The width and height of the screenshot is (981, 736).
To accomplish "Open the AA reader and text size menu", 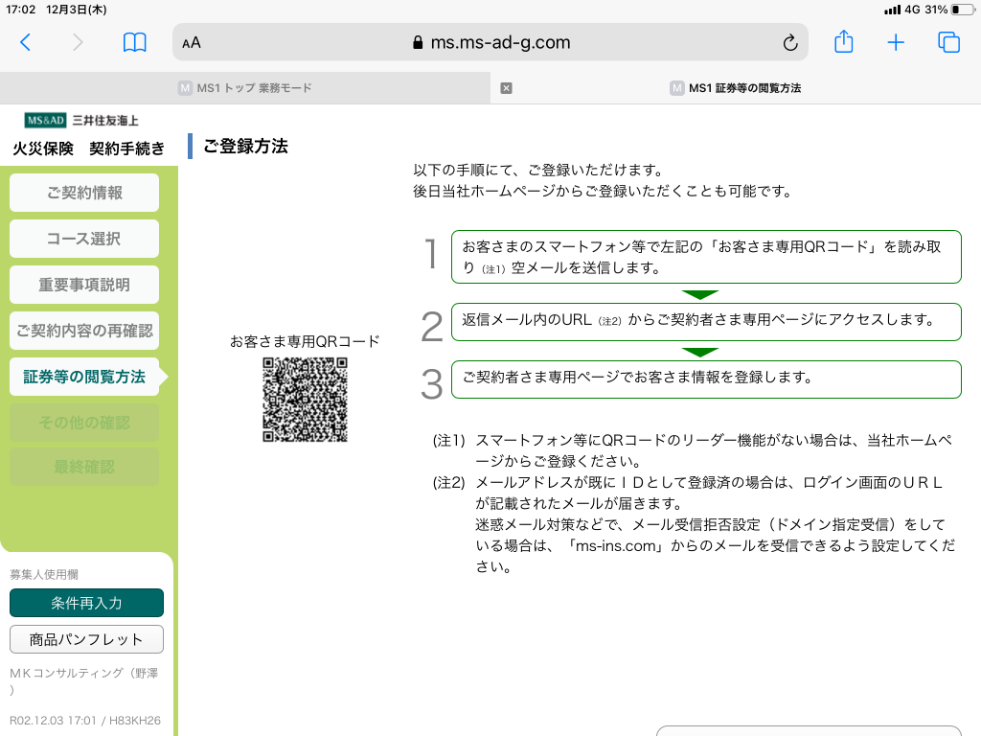I will (192, 42).
